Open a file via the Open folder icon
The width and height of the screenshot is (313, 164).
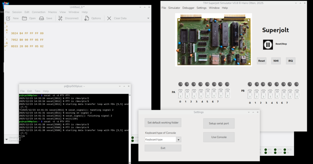(25, 18)
